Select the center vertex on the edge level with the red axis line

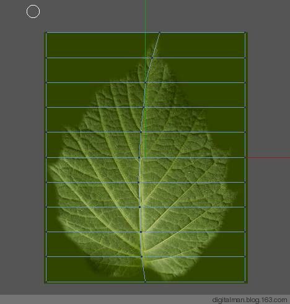(x=139, y=158)
